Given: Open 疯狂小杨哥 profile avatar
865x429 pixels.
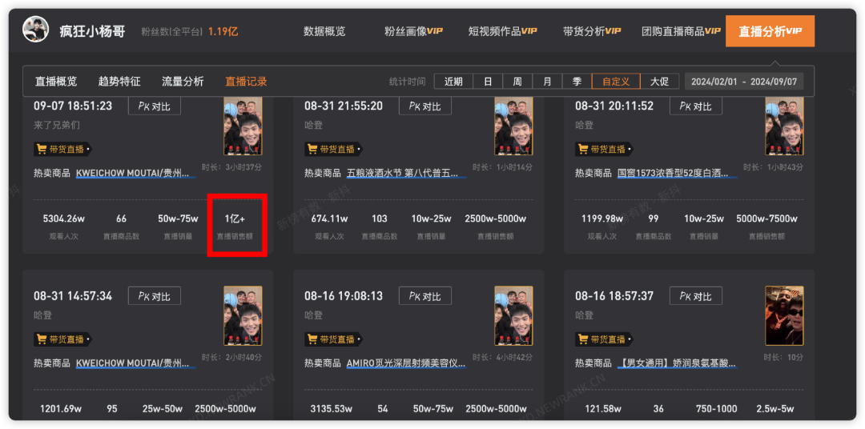Looking at the screenshot, I should point(36,30).
